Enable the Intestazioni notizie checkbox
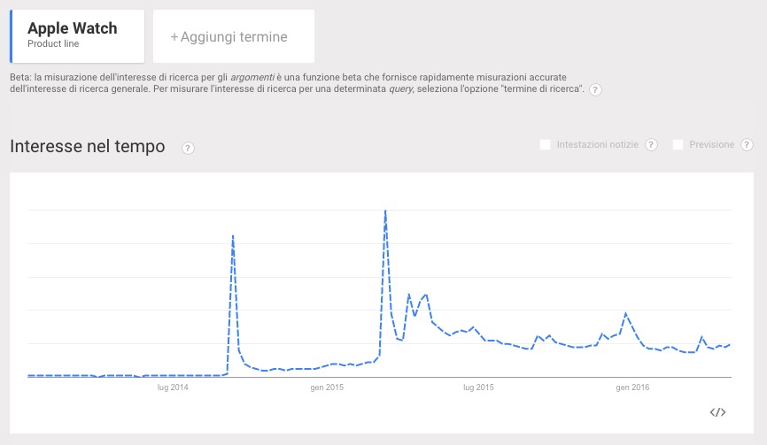This screenshot has height=445, width=767. tap(546, 145)
